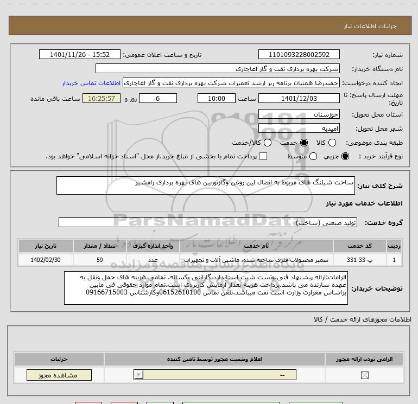The width and height of the screenshot is (418, 404).
Task: Click the city field امیدیه
Action: [299, 129]
